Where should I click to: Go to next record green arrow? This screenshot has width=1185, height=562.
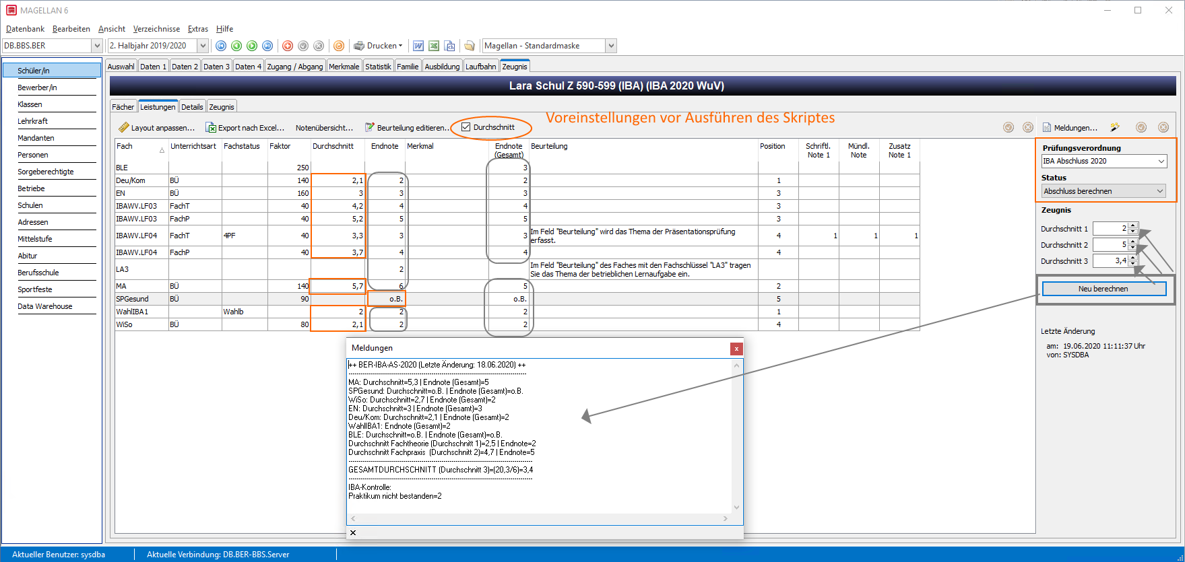coord(252,46)
